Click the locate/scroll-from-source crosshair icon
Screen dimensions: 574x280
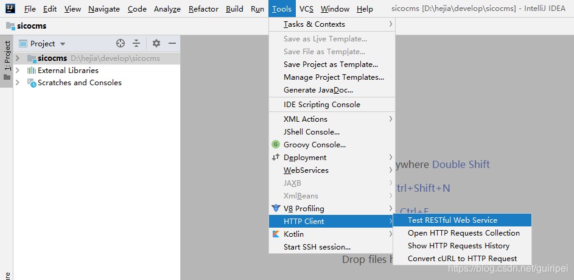pos(121,43)
